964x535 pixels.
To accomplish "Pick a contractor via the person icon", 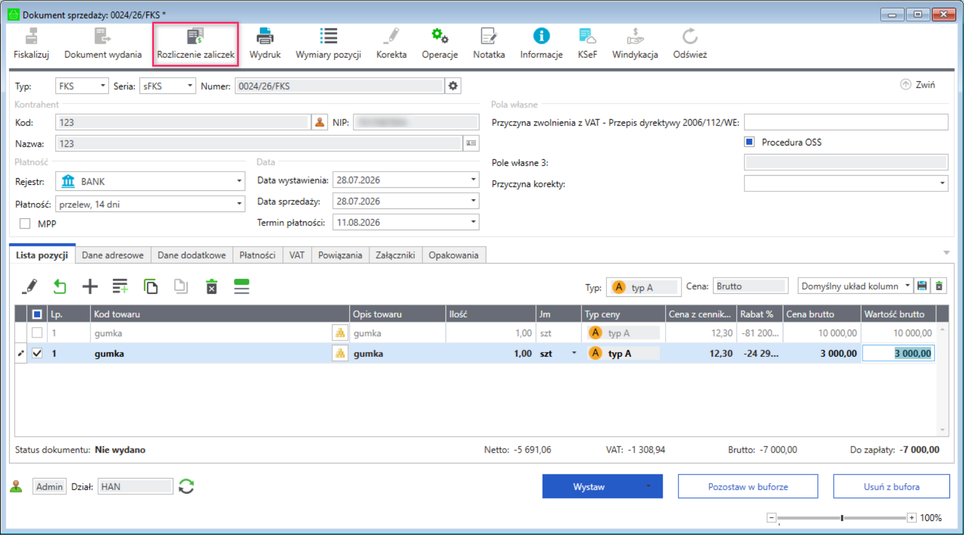I will click(x=320, y=122).
